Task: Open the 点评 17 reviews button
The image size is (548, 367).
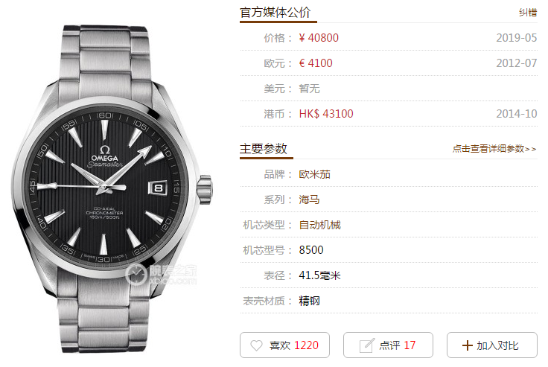Action: [388, 345]
